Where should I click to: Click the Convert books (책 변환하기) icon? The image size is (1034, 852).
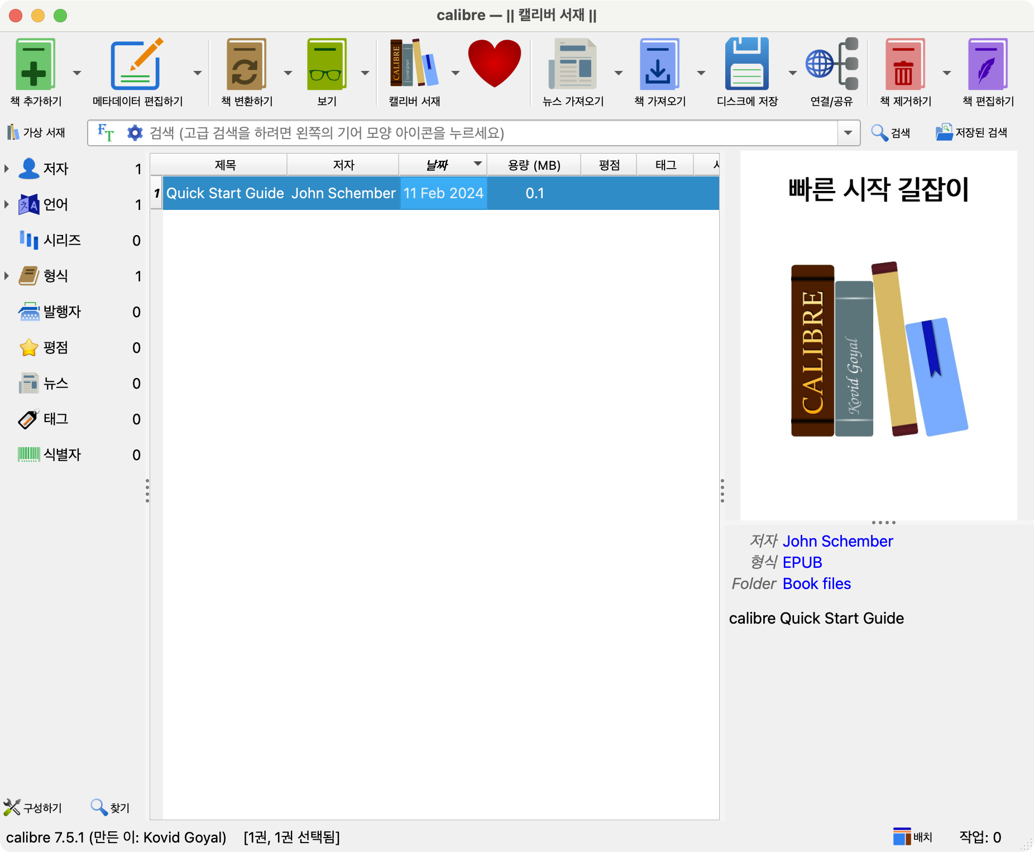tap(246, 64)
